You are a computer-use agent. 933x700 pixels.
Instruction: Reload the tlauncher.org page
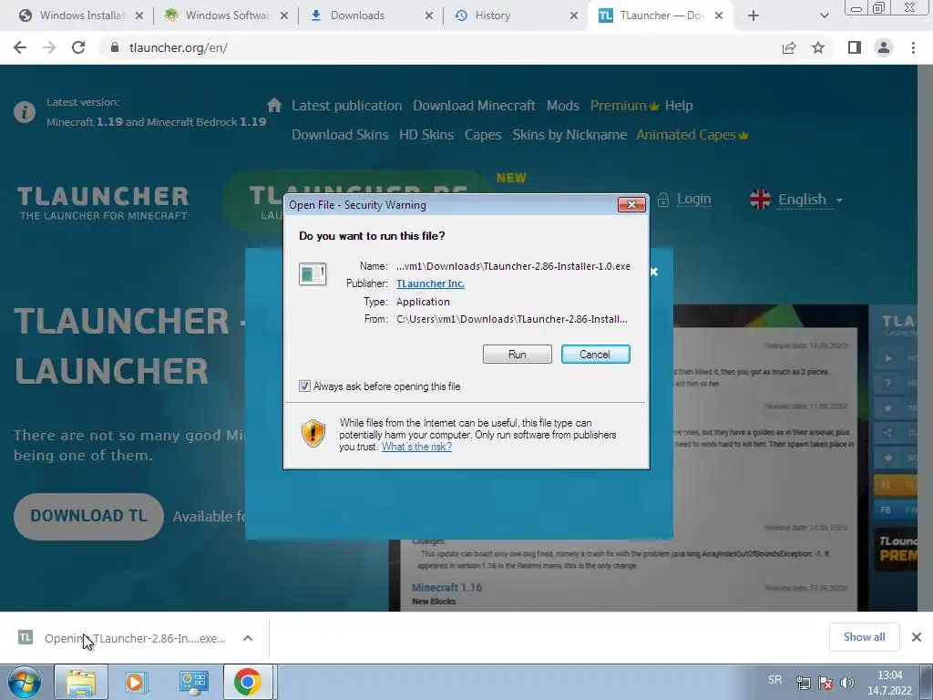click(x=78, y=47)
